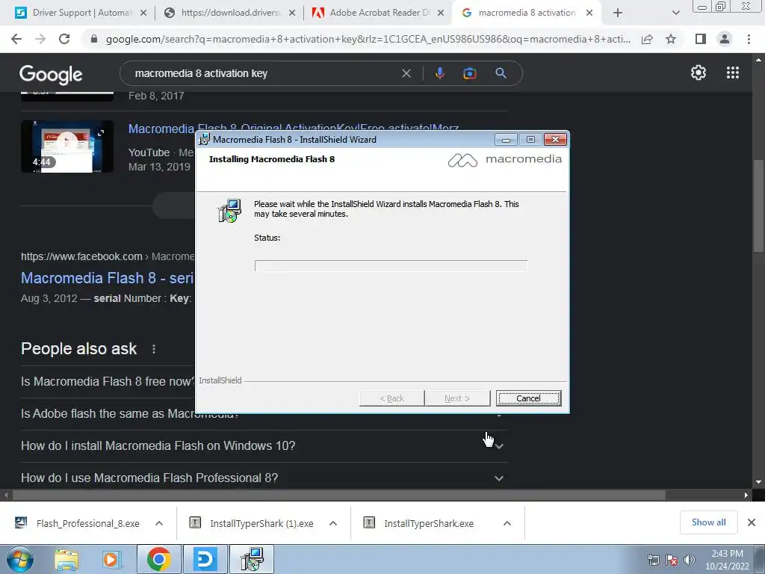765x574 pixels.
Task: Open a new Chrome tab
Action: point(618,13)
